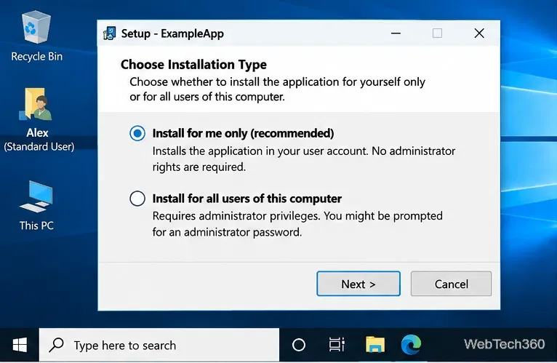Image resolution: width=557 pixels, height=363 pixels.
Task: Open the This PC desktop icon
Action: coord(36,197)
